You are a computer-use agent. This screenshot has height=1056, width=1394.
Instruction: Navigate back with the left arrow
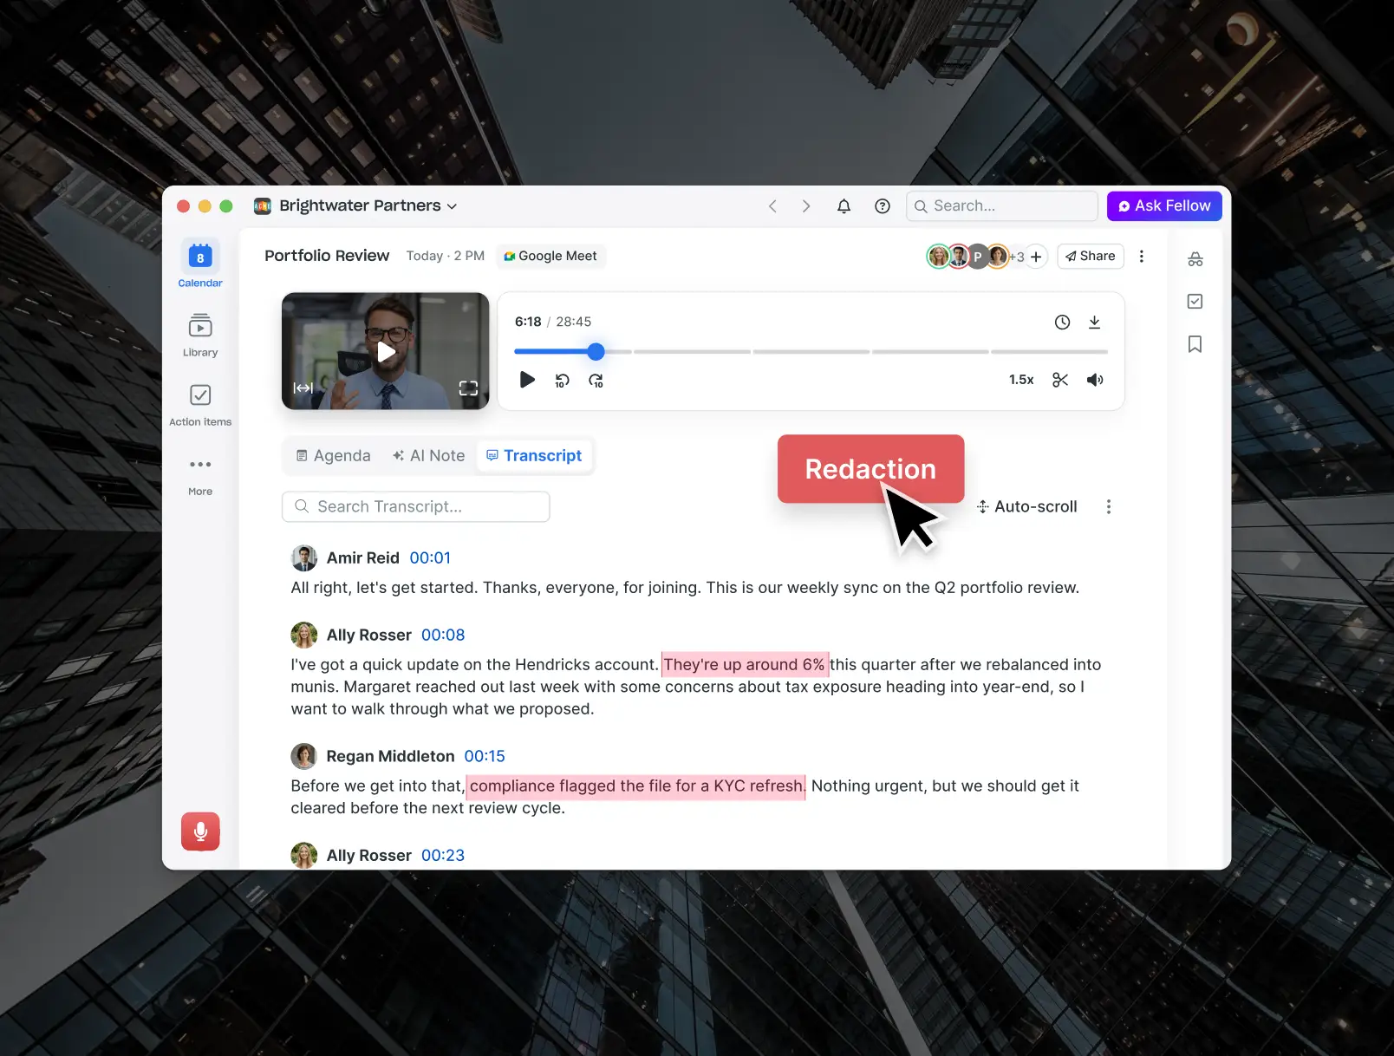[772, 206]
